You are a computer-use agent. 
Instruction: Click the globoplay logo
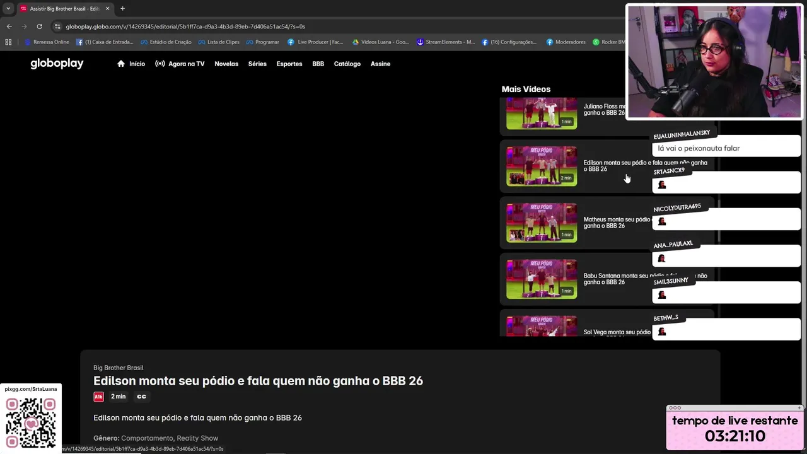pos(57,63)
